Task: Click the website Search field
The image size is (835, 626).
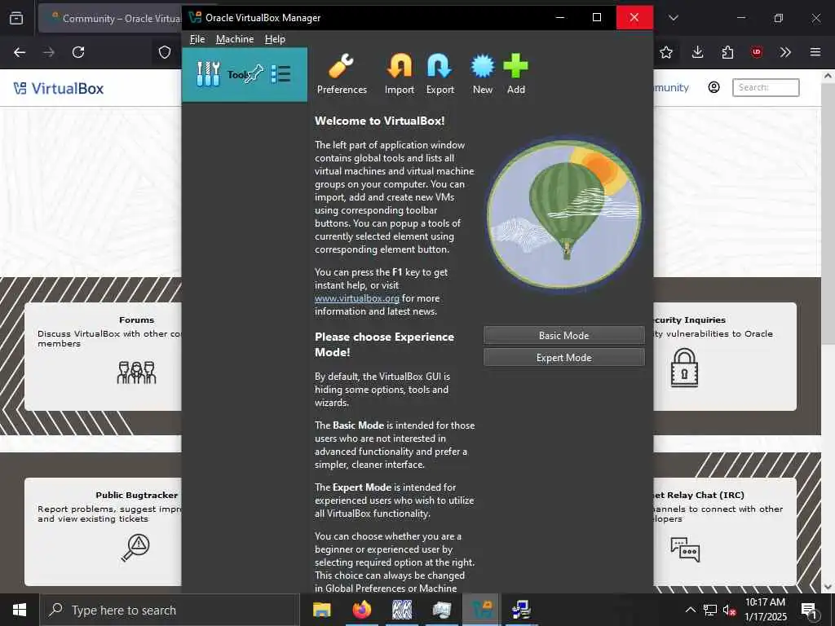Action: pos(766,87)
